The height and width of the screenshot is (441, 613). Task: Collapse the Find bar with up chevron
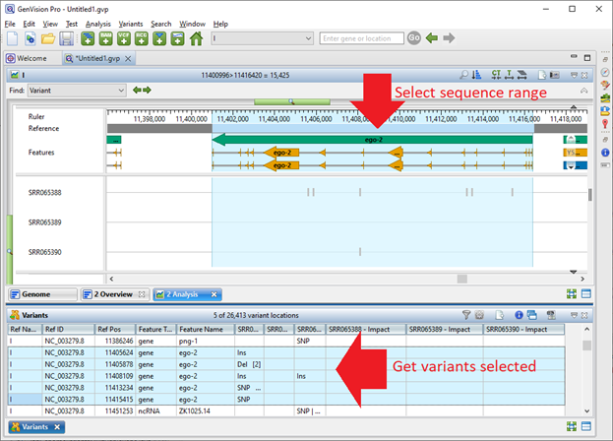(583, 91)
